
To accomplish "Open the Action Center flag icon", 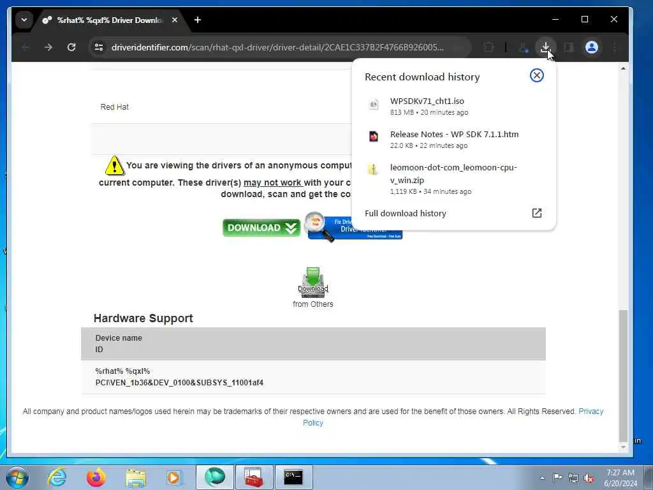I will [x=557, y=477].
